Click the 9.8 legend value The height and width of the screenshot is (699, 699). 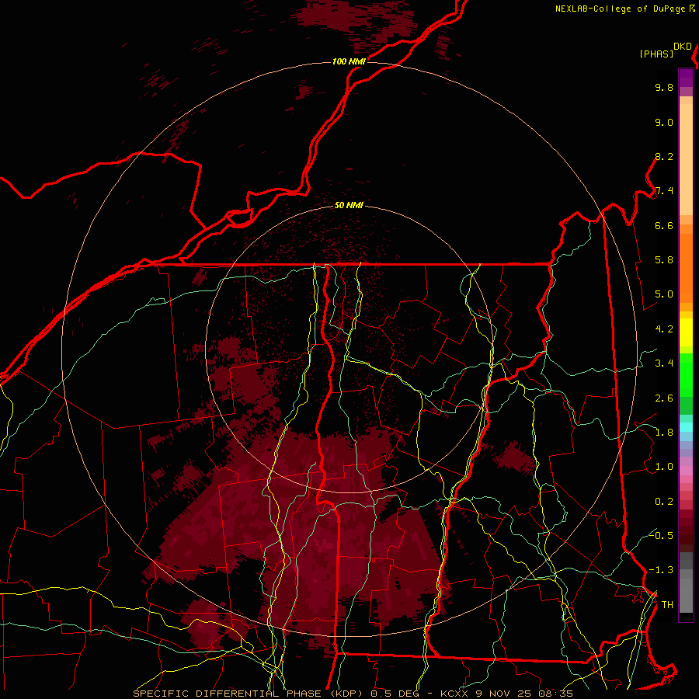(x=664, y=88)
